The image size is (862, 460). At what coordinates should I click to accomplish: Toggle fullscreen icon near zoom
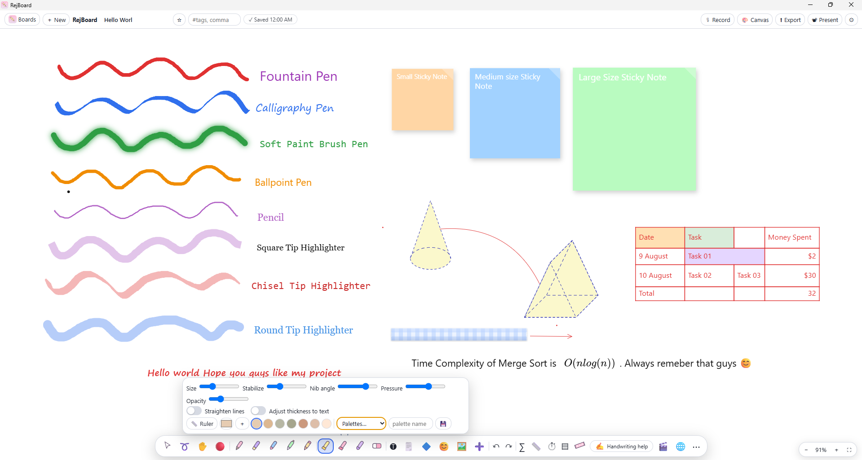(x=849, y=450)
